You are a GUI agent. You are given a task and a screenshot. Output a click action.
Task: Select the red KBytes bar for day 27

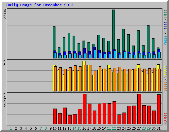[x=139, y=109]
